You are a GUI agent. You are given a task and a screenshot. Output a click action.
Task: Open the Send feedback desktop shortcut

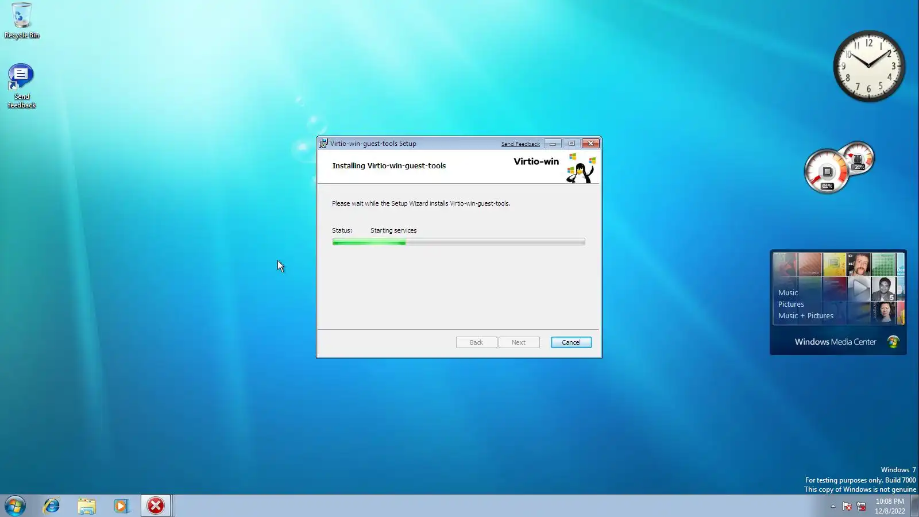pos(22,86)
